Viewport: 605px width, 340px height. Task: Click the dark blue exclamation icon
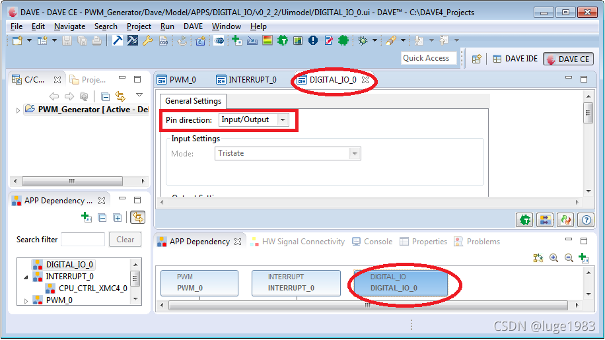313,40
